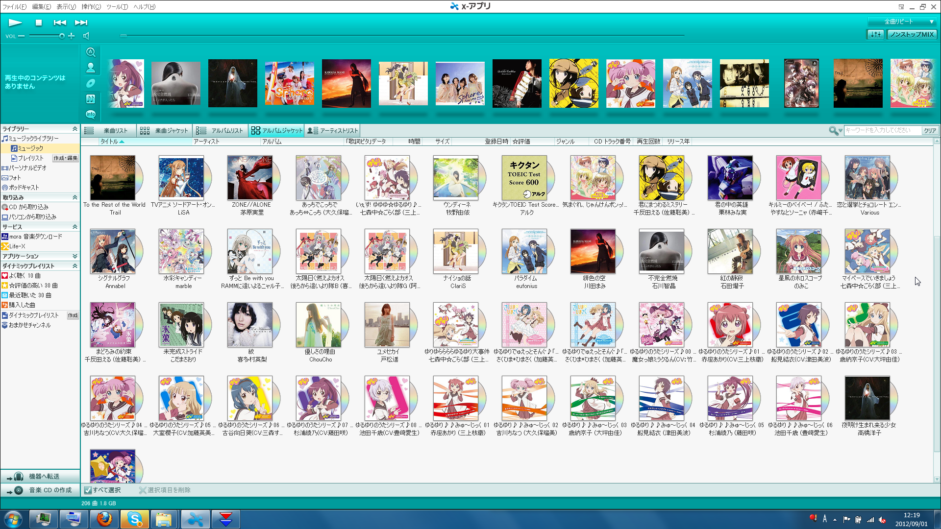This screenshot has width=941, height=529.
Task: Switch to アーティストリスト view tab
Action: (x=332, y=130)
